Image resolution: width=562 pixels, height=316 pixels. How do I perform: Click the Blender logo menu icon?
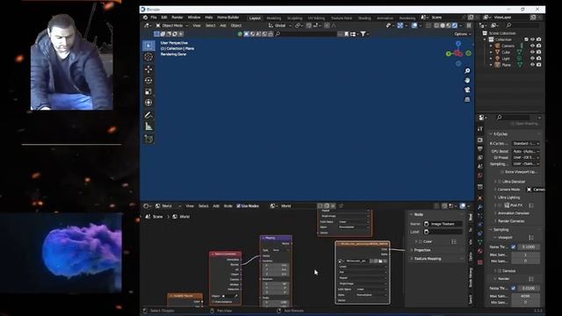click(145, 18)
